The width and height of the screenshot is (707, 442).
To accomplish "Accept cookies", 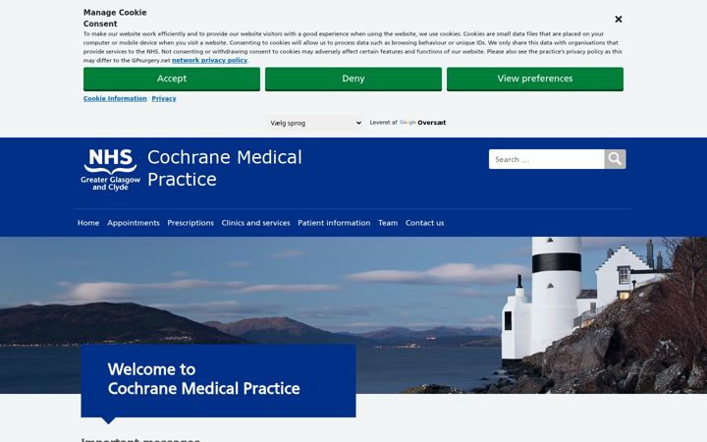I will pyautogui.click(x=171, y=79).
